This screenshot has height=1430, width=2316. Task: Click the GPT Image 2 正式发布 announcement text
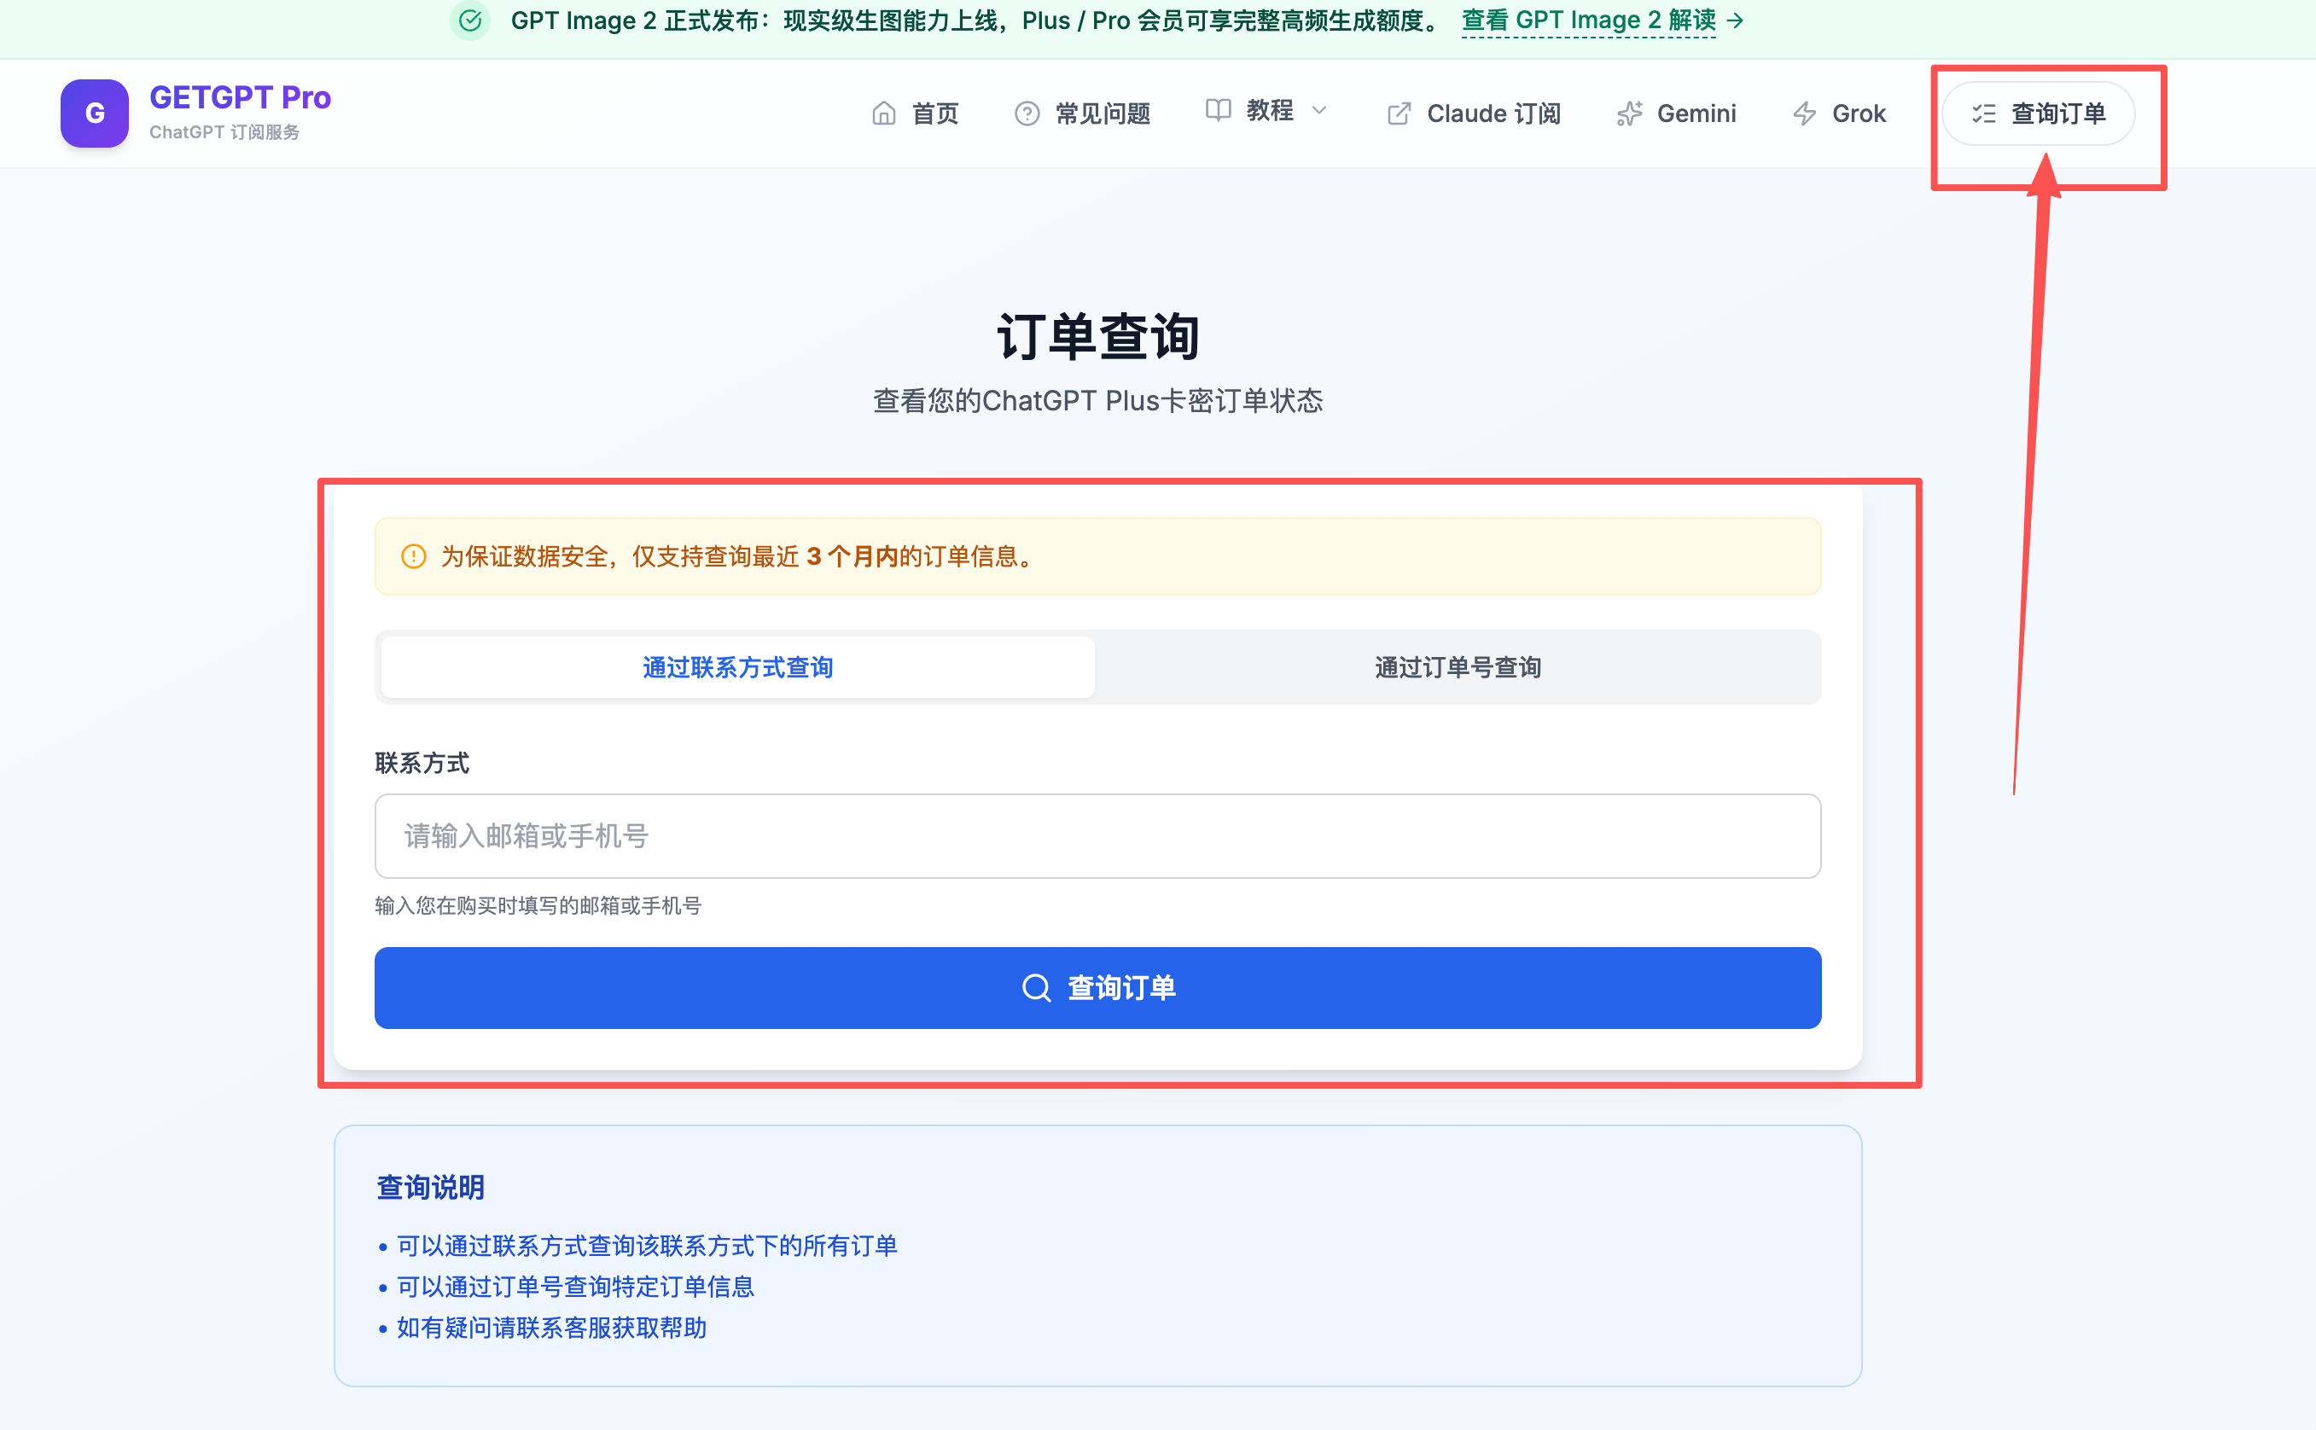pos(976,20)
